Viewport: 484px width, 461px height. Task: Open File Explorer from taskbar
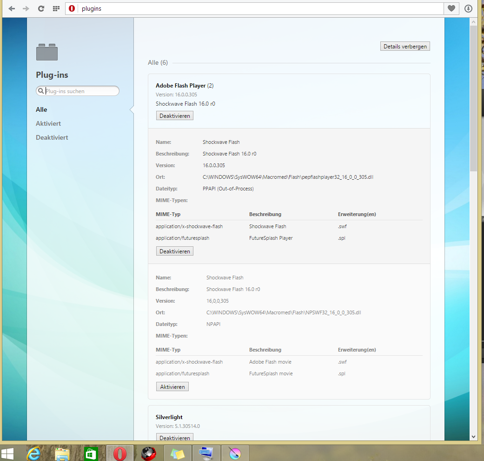[x=62, y=454]
